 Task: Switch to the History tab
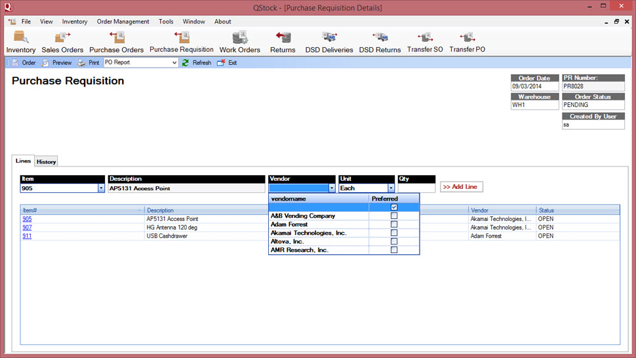click(x=47, y=161)
